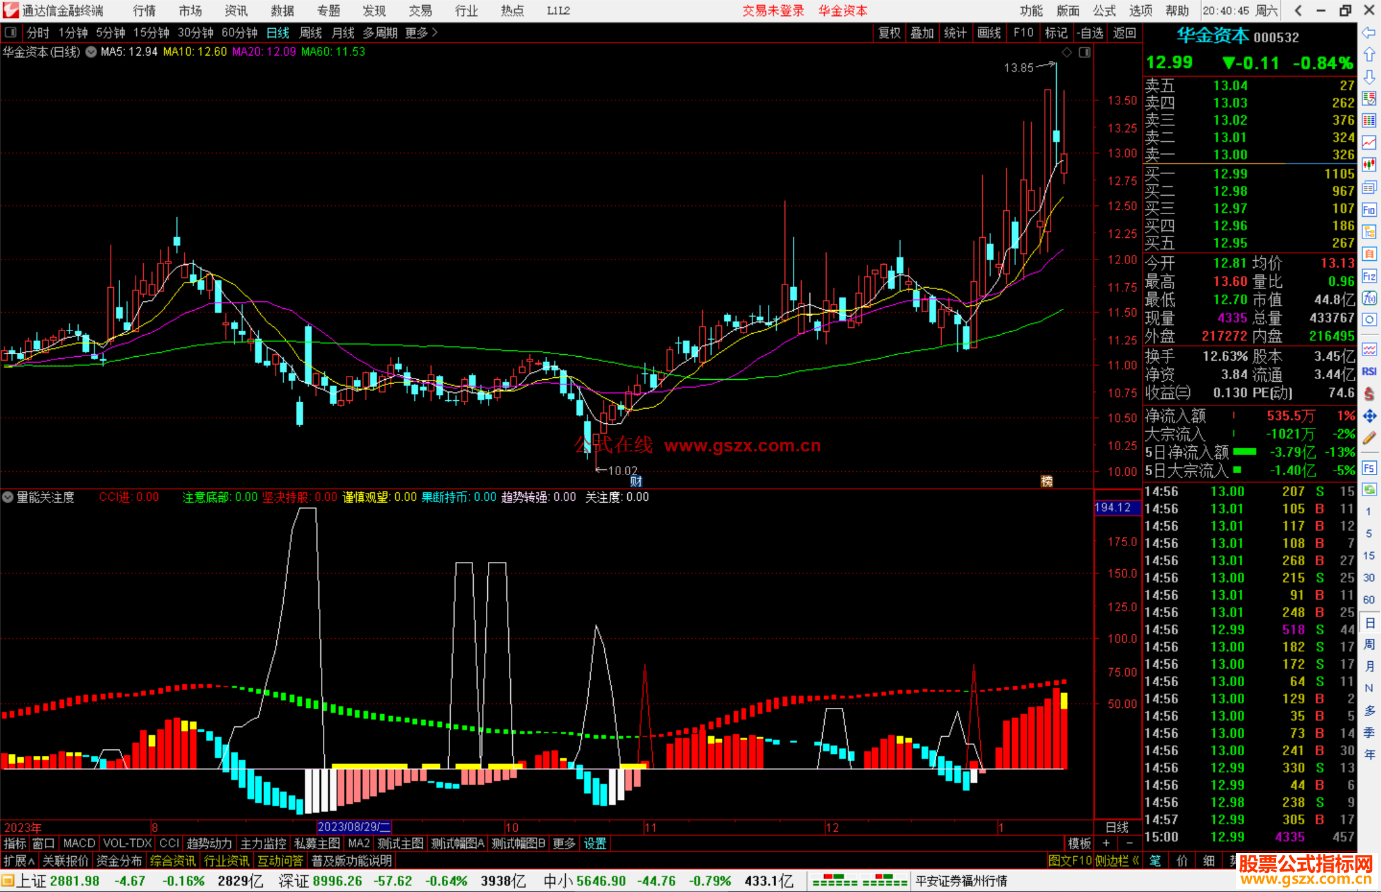The image size is (1381, 892).
Task: Toggle the 量能关注度 indicator circle button
Action: [x=8, y=497]
